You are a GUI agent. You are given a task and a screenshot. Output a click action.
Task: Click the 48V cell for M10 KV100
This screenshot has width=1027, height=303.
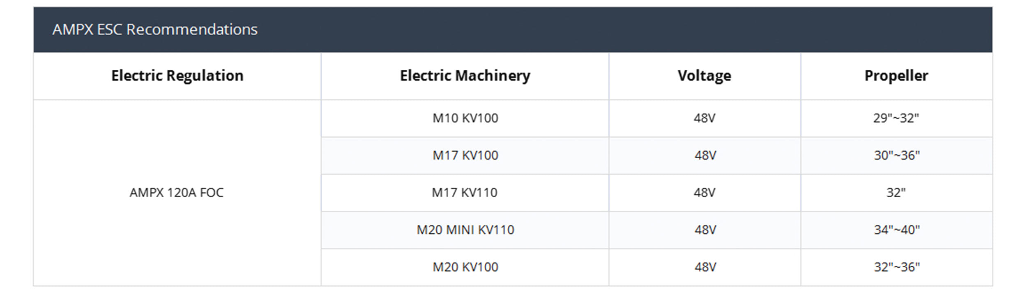(x=704, y=118)
